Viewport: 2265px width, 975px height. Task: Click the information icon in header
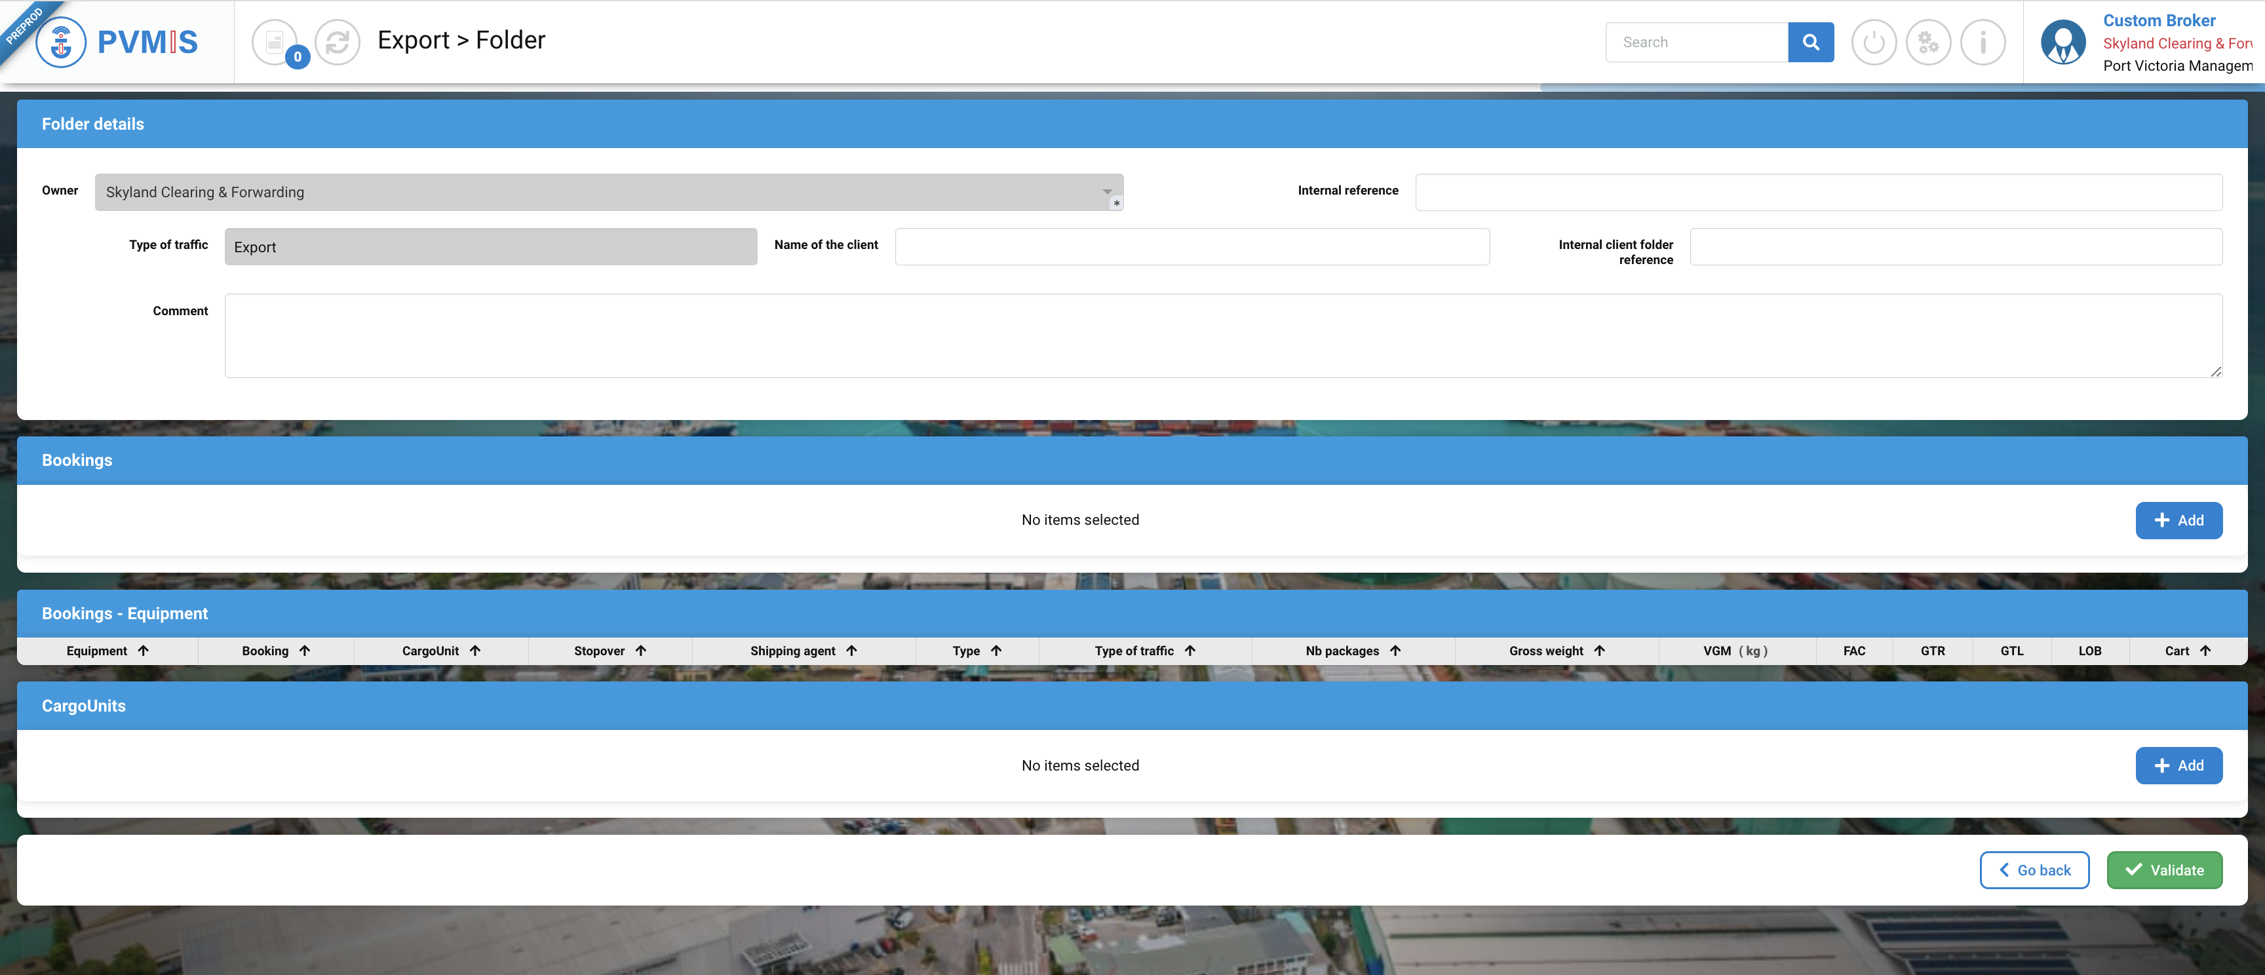pyautogui.click(x=1983, y=42)
